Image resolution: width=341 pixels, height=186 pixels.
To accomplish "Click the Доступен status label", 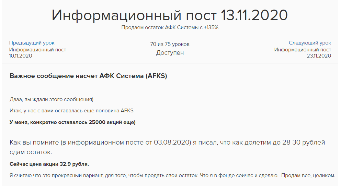I will 170,53.
